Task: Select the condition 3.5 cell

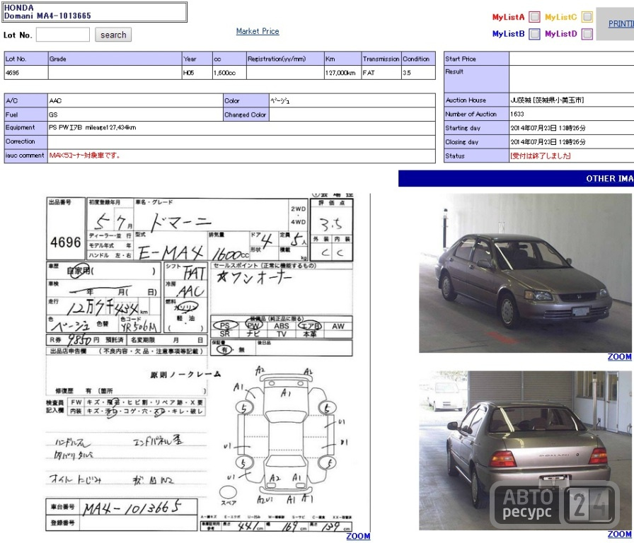Action: (418, 73)
